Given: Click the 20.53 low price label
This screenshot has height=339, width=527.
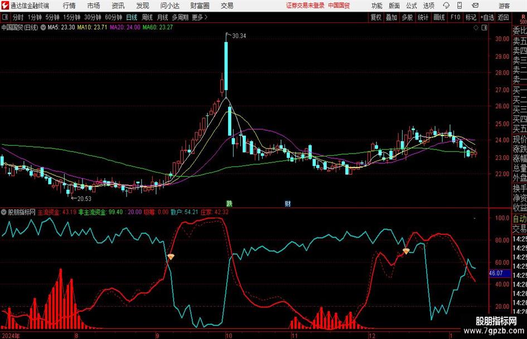Looking at the screenshot, I should pyautogui.click(x=84, y=199).
